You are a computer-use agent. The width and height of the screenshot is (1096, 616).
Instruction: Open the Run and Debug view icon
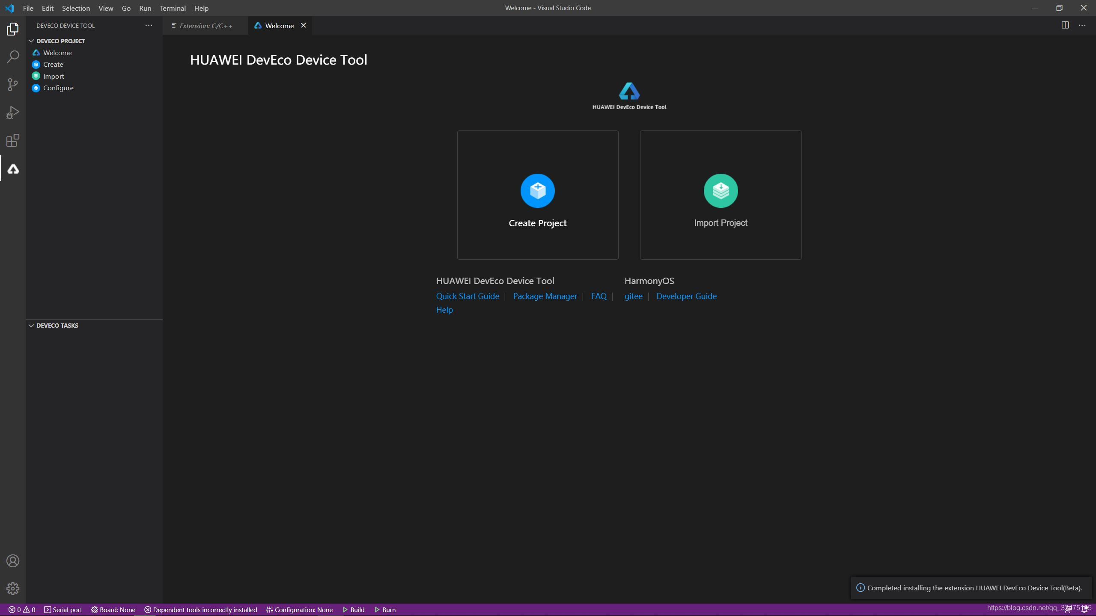point(13,113)
